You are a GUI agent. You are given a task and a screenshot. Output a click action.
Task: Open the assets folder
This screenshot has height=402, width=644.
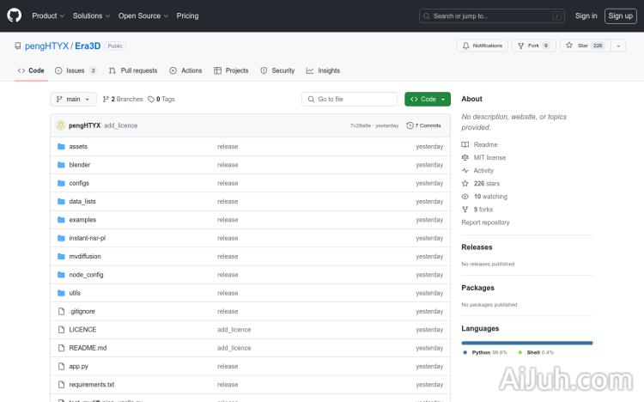tap(78, 146)
